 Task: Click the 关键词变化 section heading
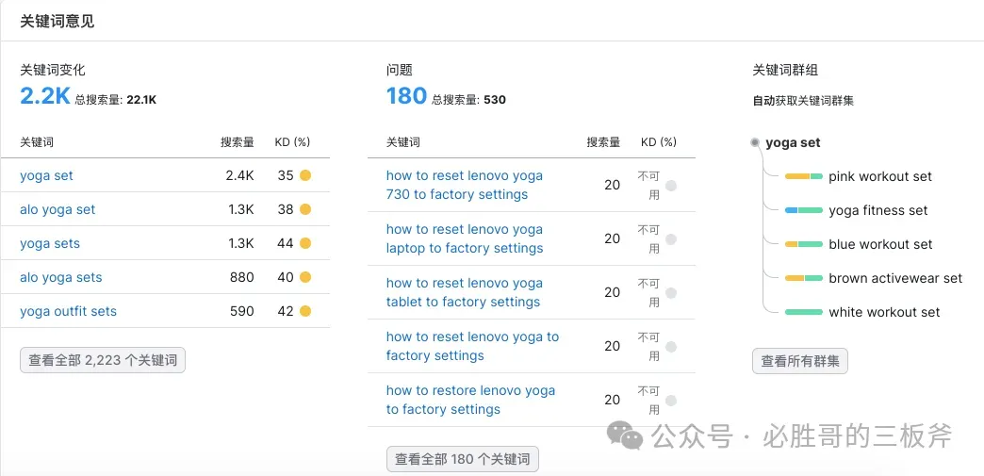pyautogui.click(x=53, y=71)
